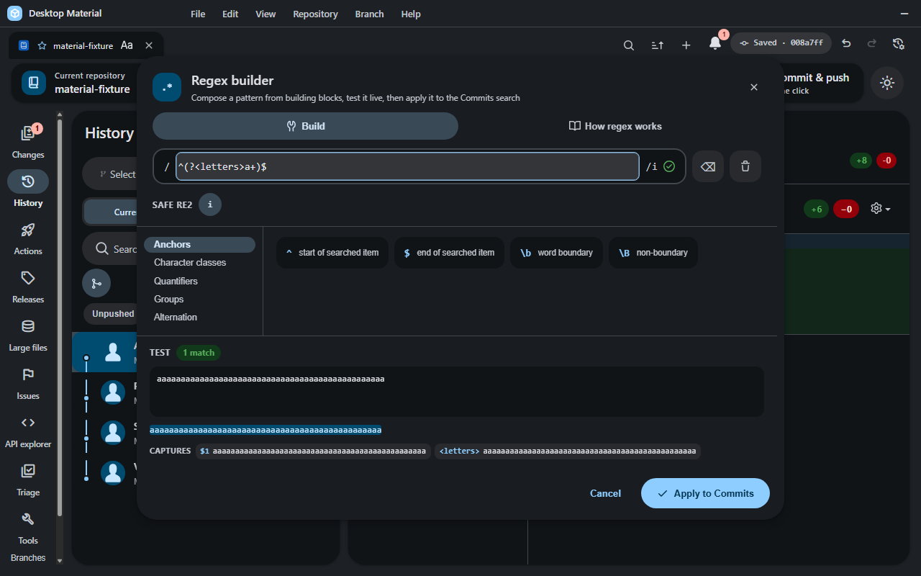Open the View menu
The height and width of the screenshot is (576, 921).
point(266,14)
